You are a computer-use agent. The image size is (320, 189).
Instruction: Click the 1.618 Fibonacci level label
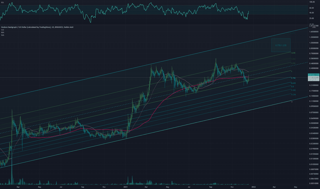pos(293,53)
